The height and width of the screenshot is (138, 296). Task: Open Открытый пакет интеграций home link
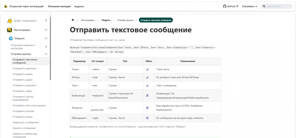pos(26,6)
